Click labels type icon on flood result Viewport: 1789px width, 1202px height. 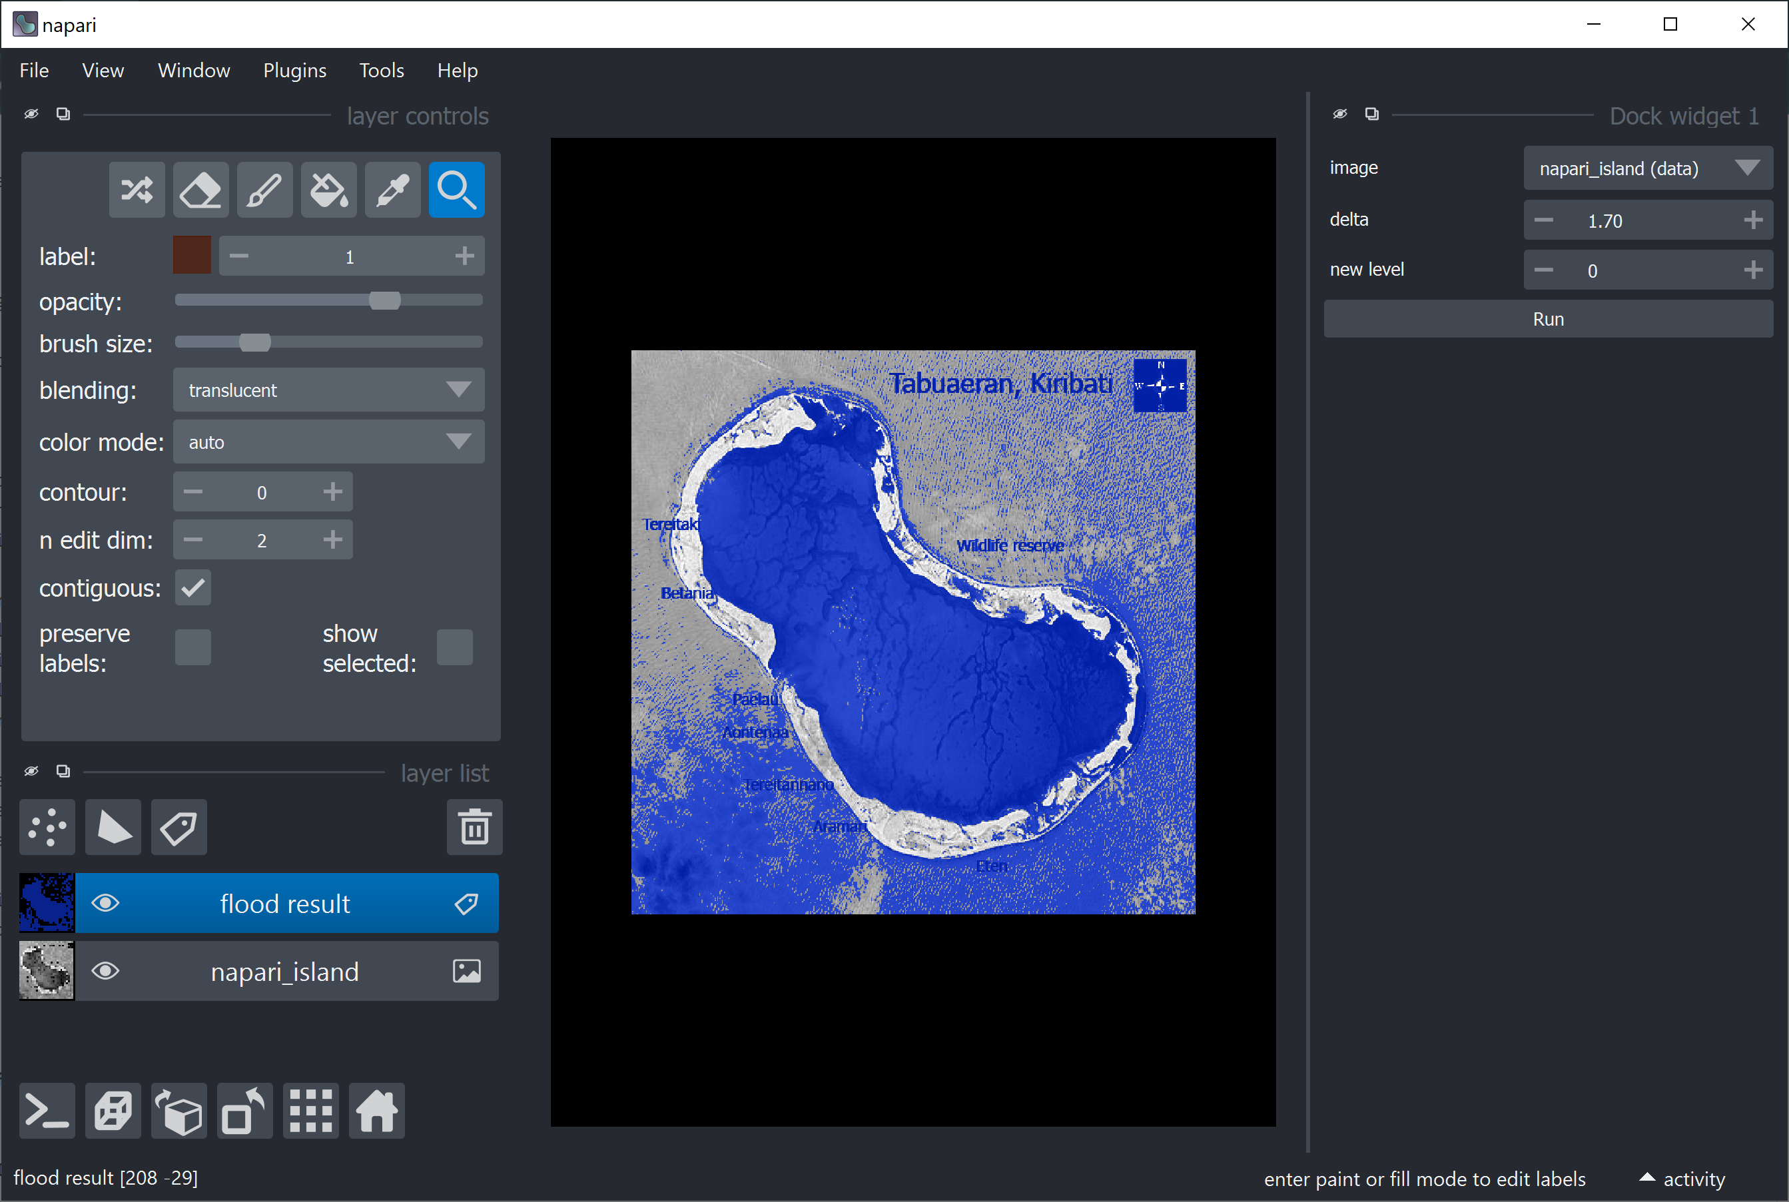[x=467, y=904]
